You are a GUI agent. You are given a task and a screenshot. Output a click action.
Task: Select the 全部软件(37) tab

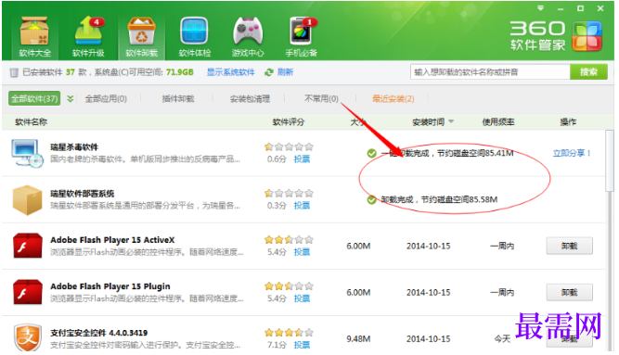34,98
